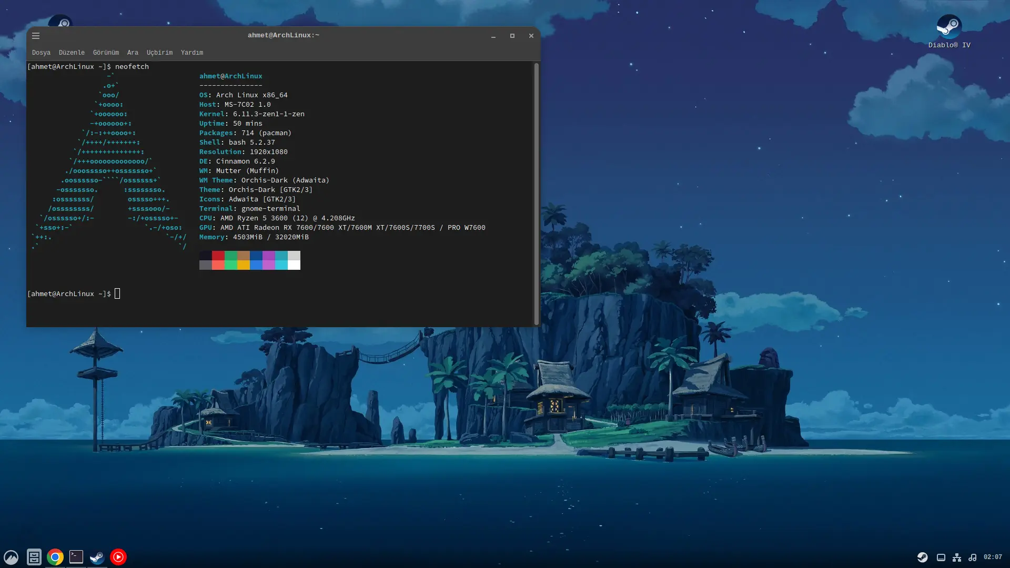Open the network tray applet
1010x568 pixels.
pos(957,557)
